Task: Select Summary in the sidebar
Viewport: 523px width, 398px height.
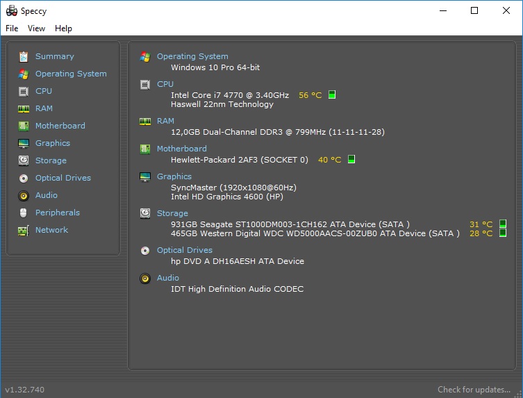Action: coord(55,56)
